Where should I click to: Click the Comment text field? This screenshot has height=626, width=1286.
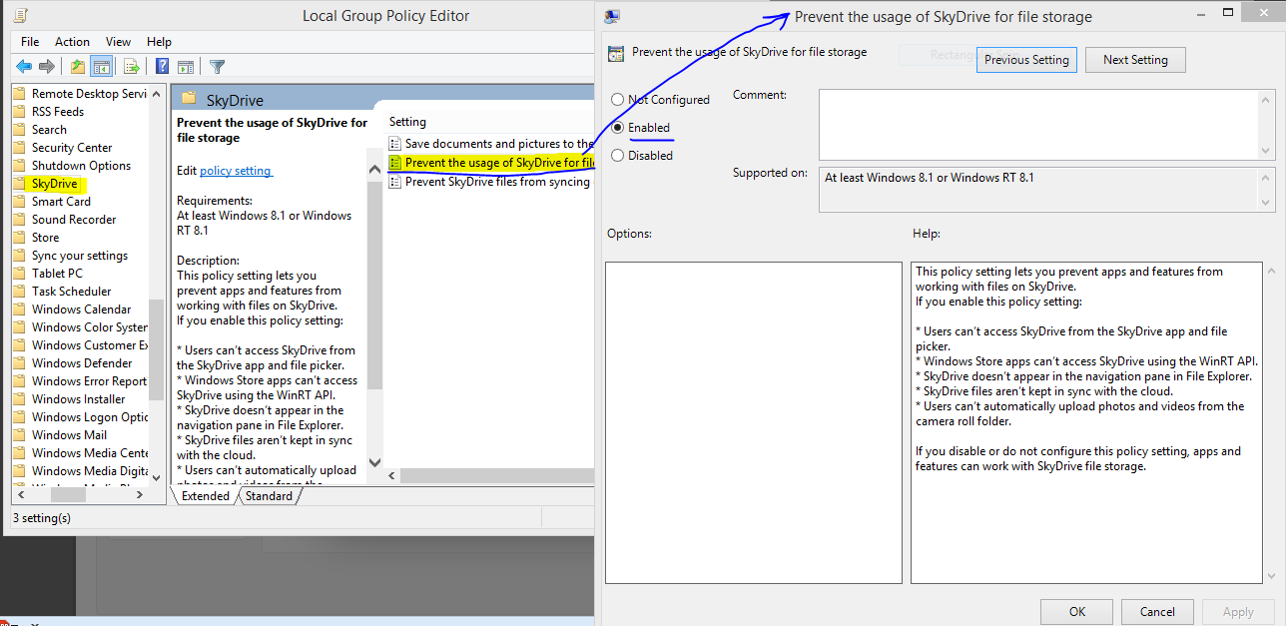[1038, 125]
